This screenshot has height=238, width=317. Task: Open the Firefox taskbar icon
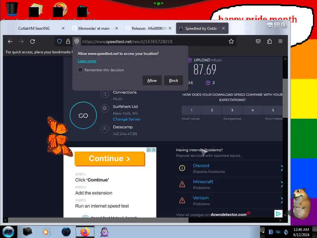(85, 232)
